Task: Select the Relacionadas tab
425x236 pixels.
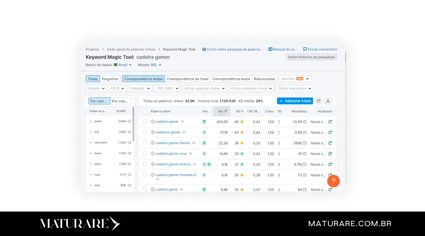Action: 264,79
